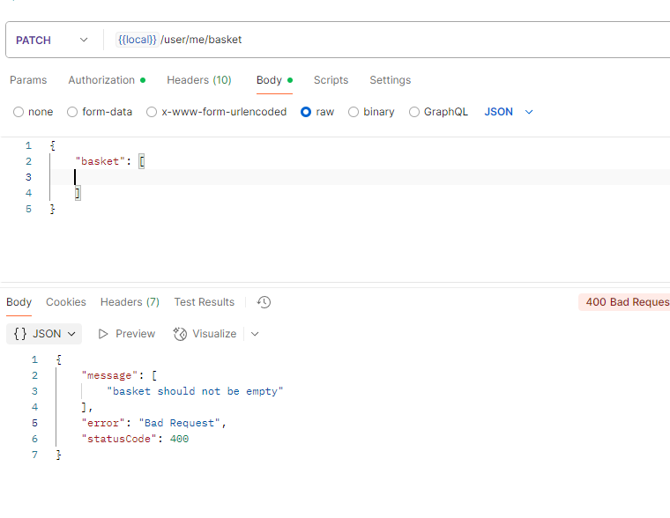The image size is (670, 518).
Task: Click the opening square bracket after "basket"
Action: coord(142,161)
